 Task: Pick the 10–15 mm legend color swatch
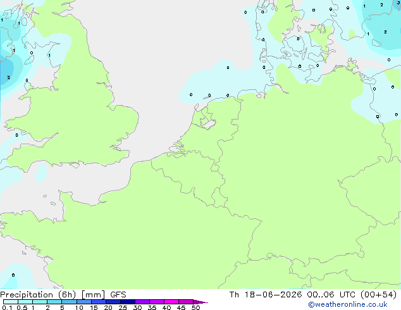(x=84, y=302)
